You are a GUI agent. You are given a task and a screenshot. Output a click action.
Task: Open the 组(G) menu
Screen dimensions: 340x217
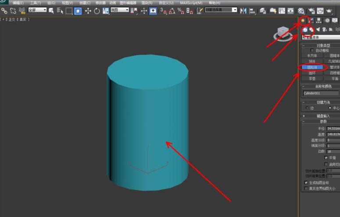click(x=51, y=3)
